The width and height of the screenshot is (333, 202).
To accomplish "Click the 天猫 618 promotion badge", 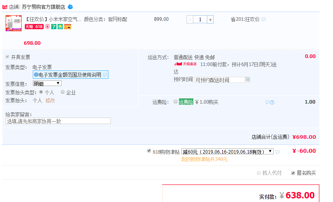I will coord(34,27).
